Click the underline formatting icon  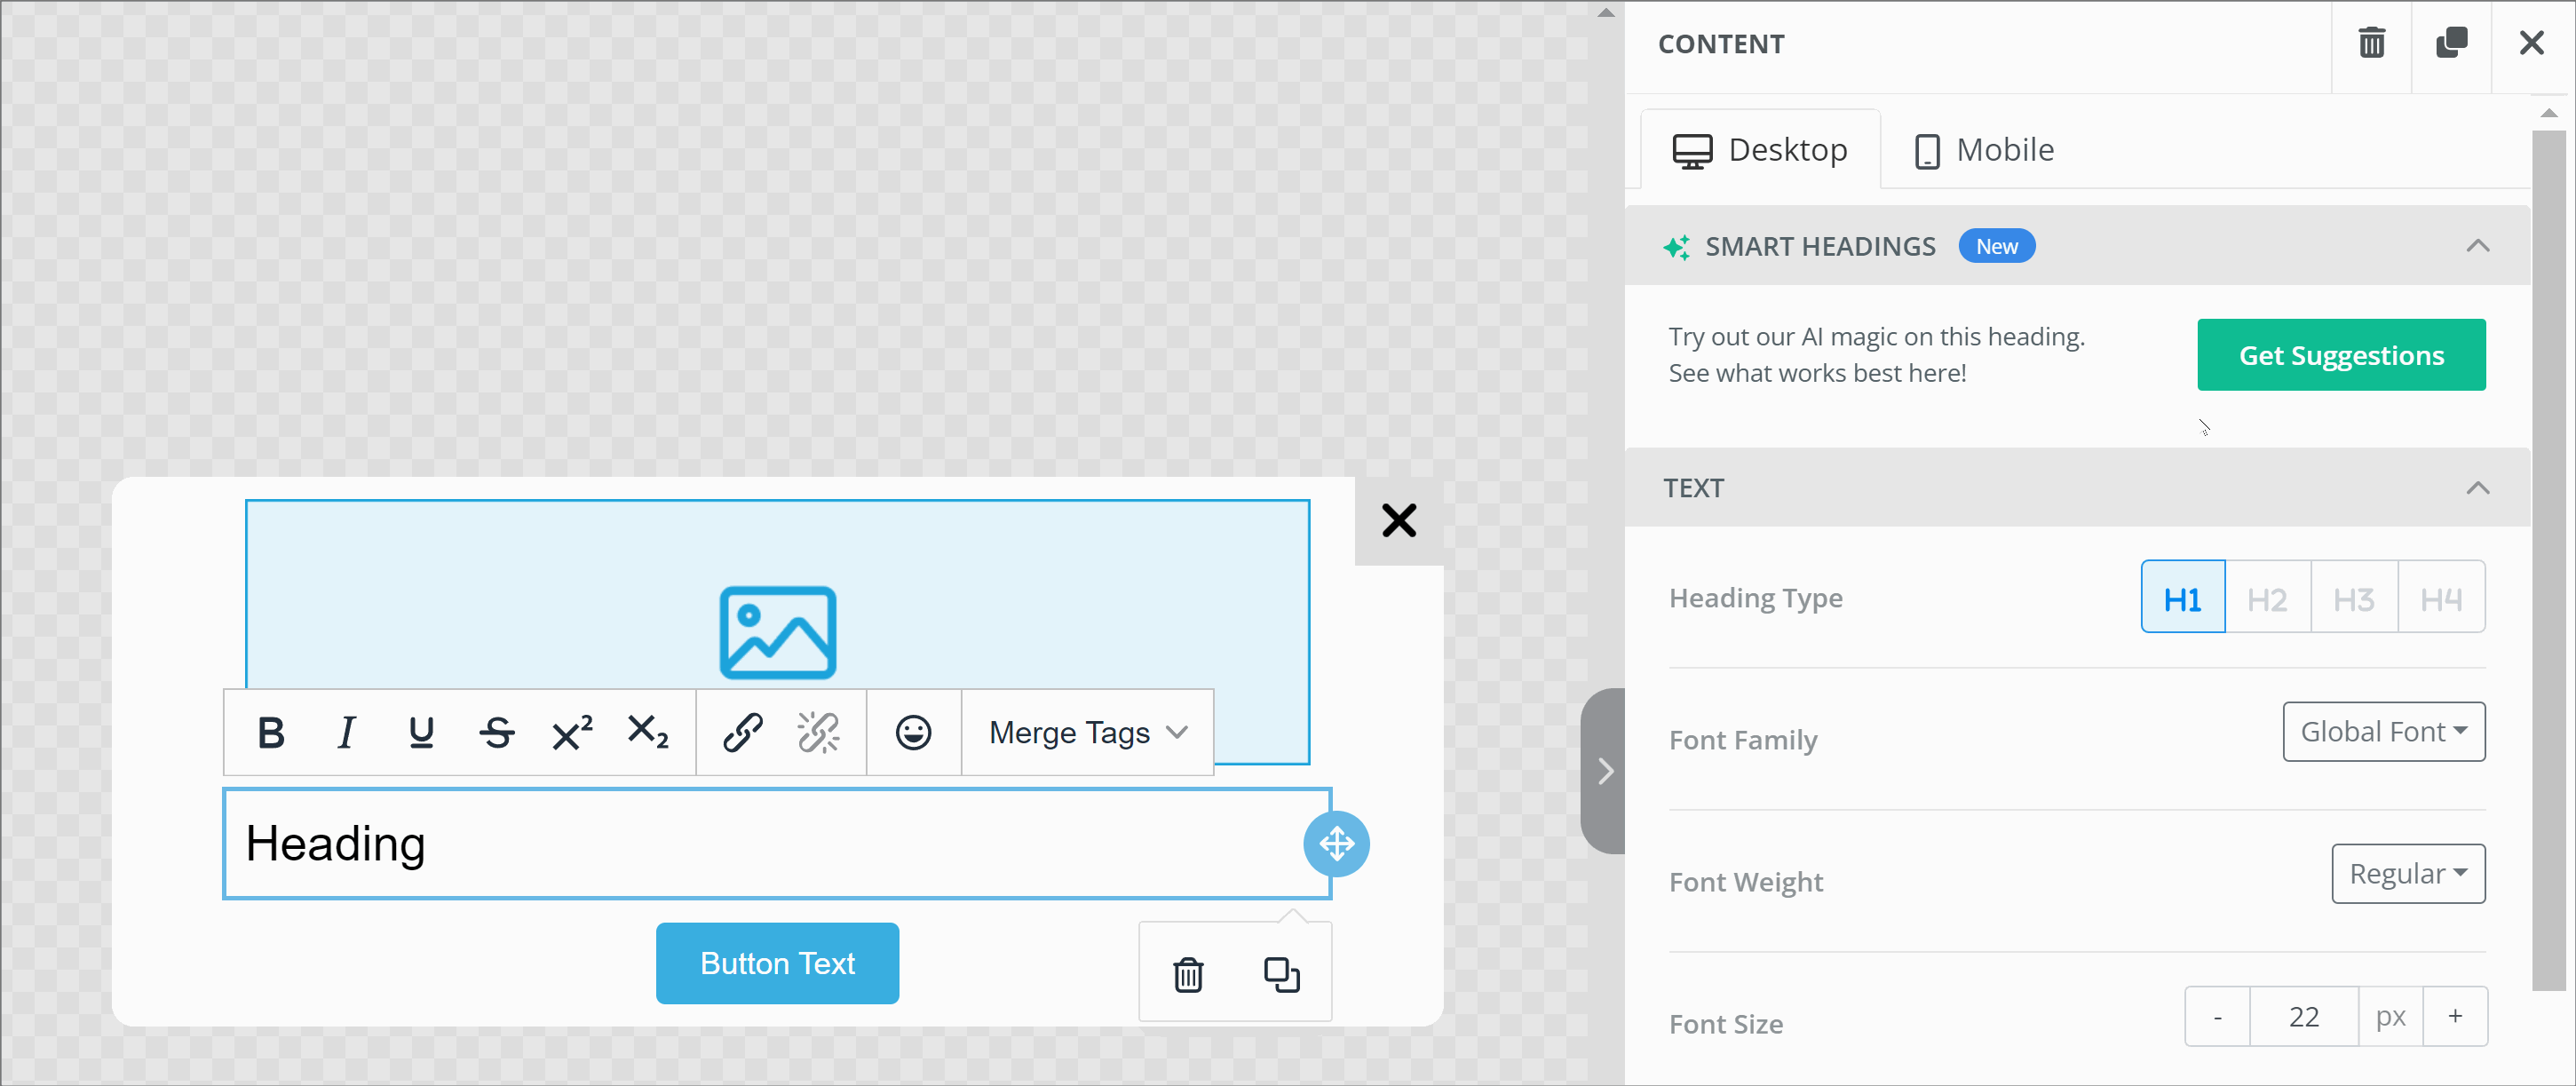click(421, 732)
